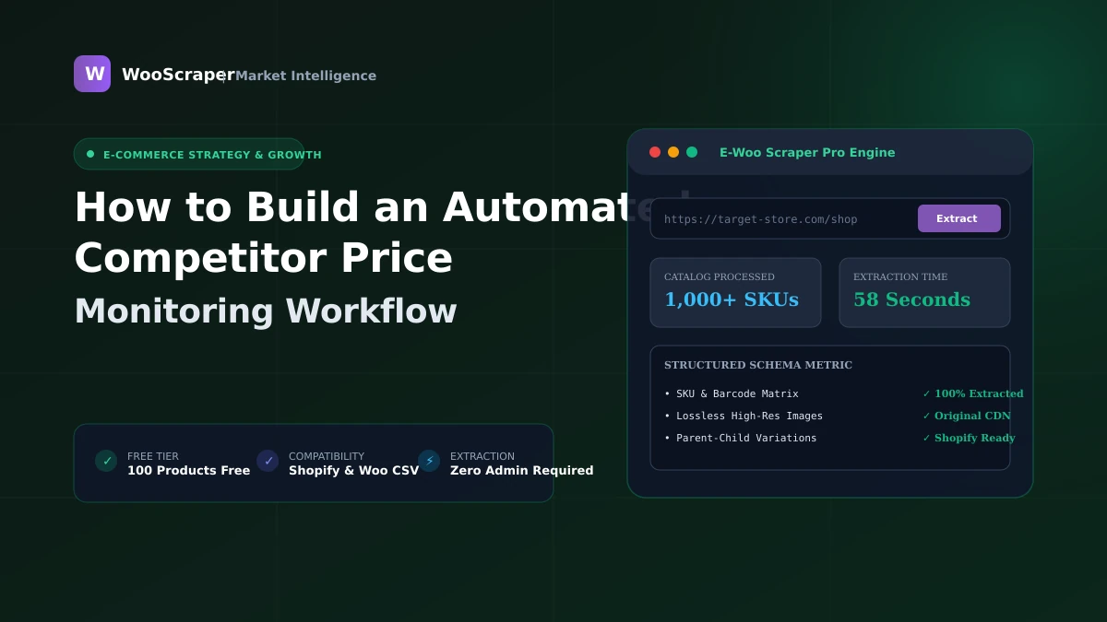The height and width of the screenshot is (622, 1107).
Task: Click the Compatibility purple checkmark icon
Action: (268, 461)
